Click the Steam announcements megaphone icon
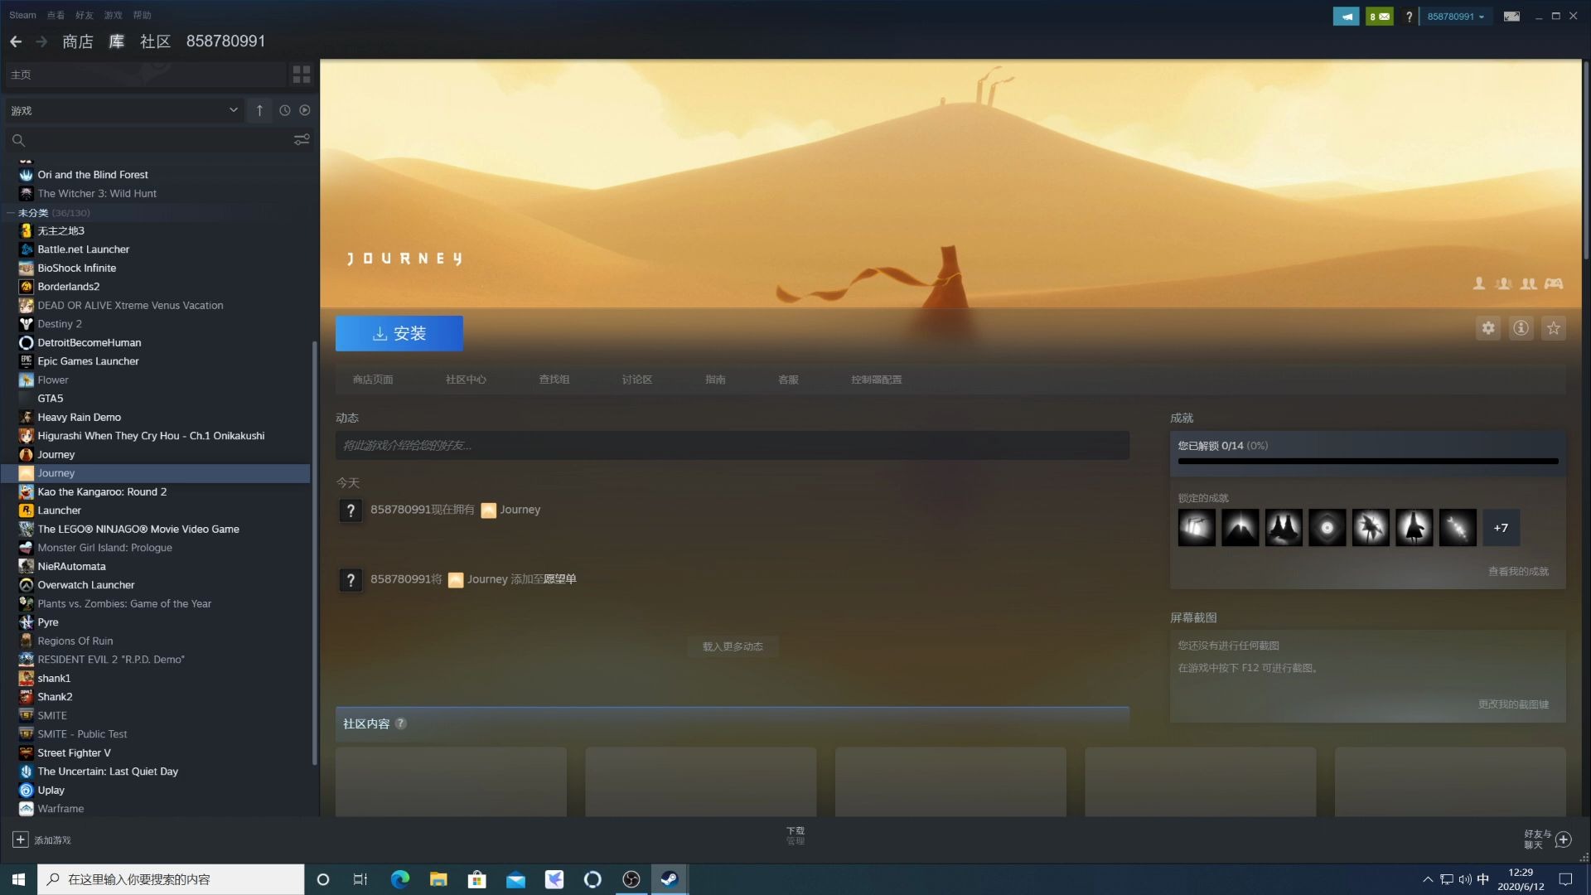The height and width of the screenshot is (895, 1591). click(x=1347, y=16)
